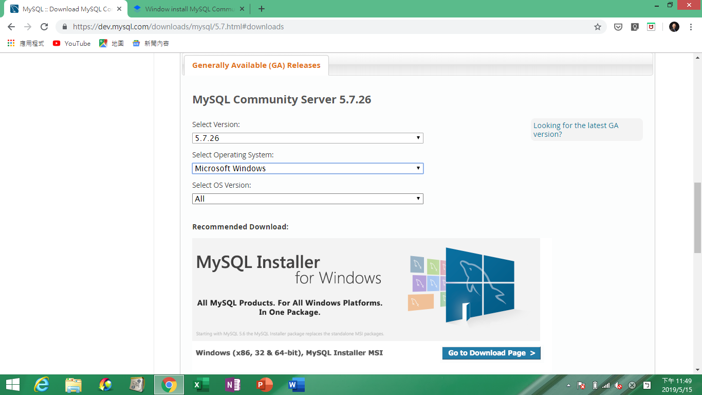702x395 pixels.
Task: Open the Google Keep lightbulb extension
Action: [635, 27]
